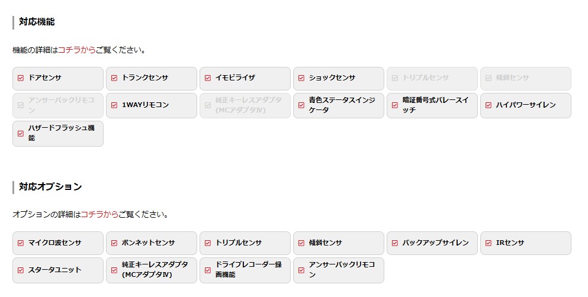Screen dimensions: 588x297
Task: Toggle the IRセンサ checkbox
Action: 489,243
